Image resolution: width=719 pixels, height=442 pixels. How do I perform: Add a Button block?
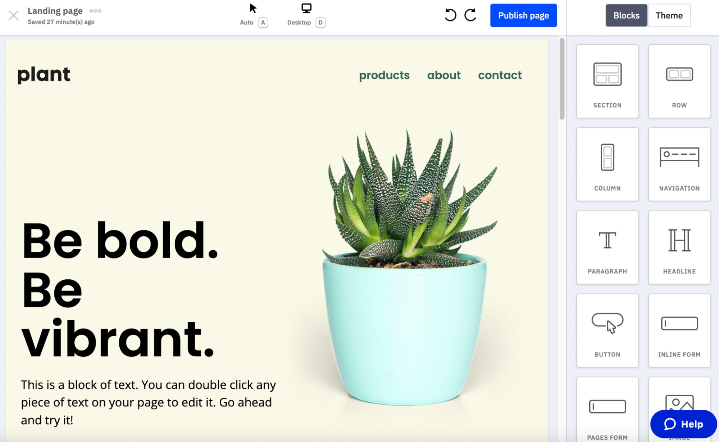coord(607,330)
